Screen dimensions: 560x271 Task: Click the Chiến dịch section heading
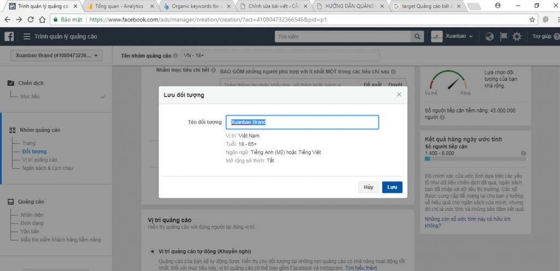pos(31,83)
